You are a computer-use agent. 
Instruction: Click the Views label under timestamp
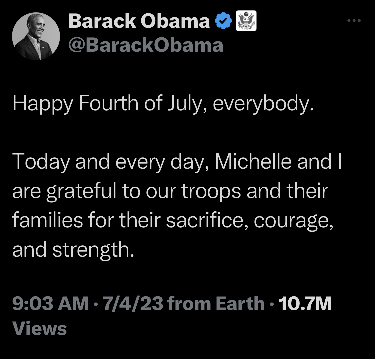[x=40, y=328]
